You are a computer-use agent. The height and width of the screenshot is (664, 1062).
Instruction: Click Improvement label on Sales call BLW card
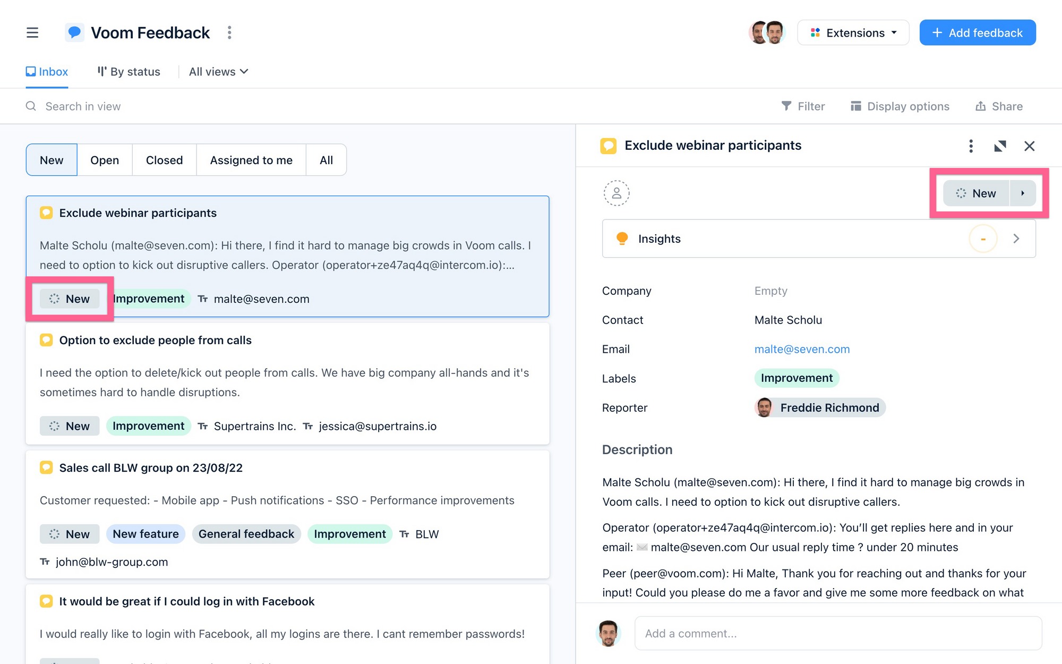pos(350,534)
